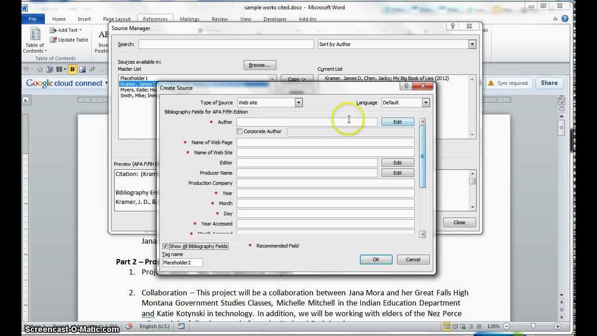597x336 pixels.
Task: Switch to Print Layout view icon
Action: click(x=447, y=326)
